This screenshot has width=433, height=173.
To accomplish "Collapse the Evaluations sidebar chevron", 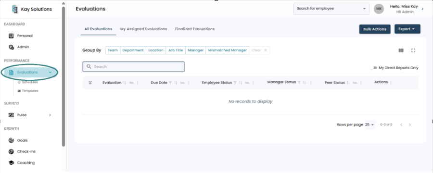I will [x=50, y=72].
